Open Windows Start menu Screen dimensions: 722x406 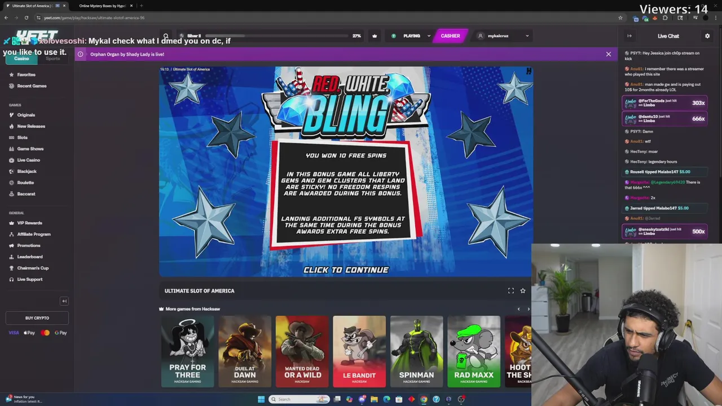point(261,399)
